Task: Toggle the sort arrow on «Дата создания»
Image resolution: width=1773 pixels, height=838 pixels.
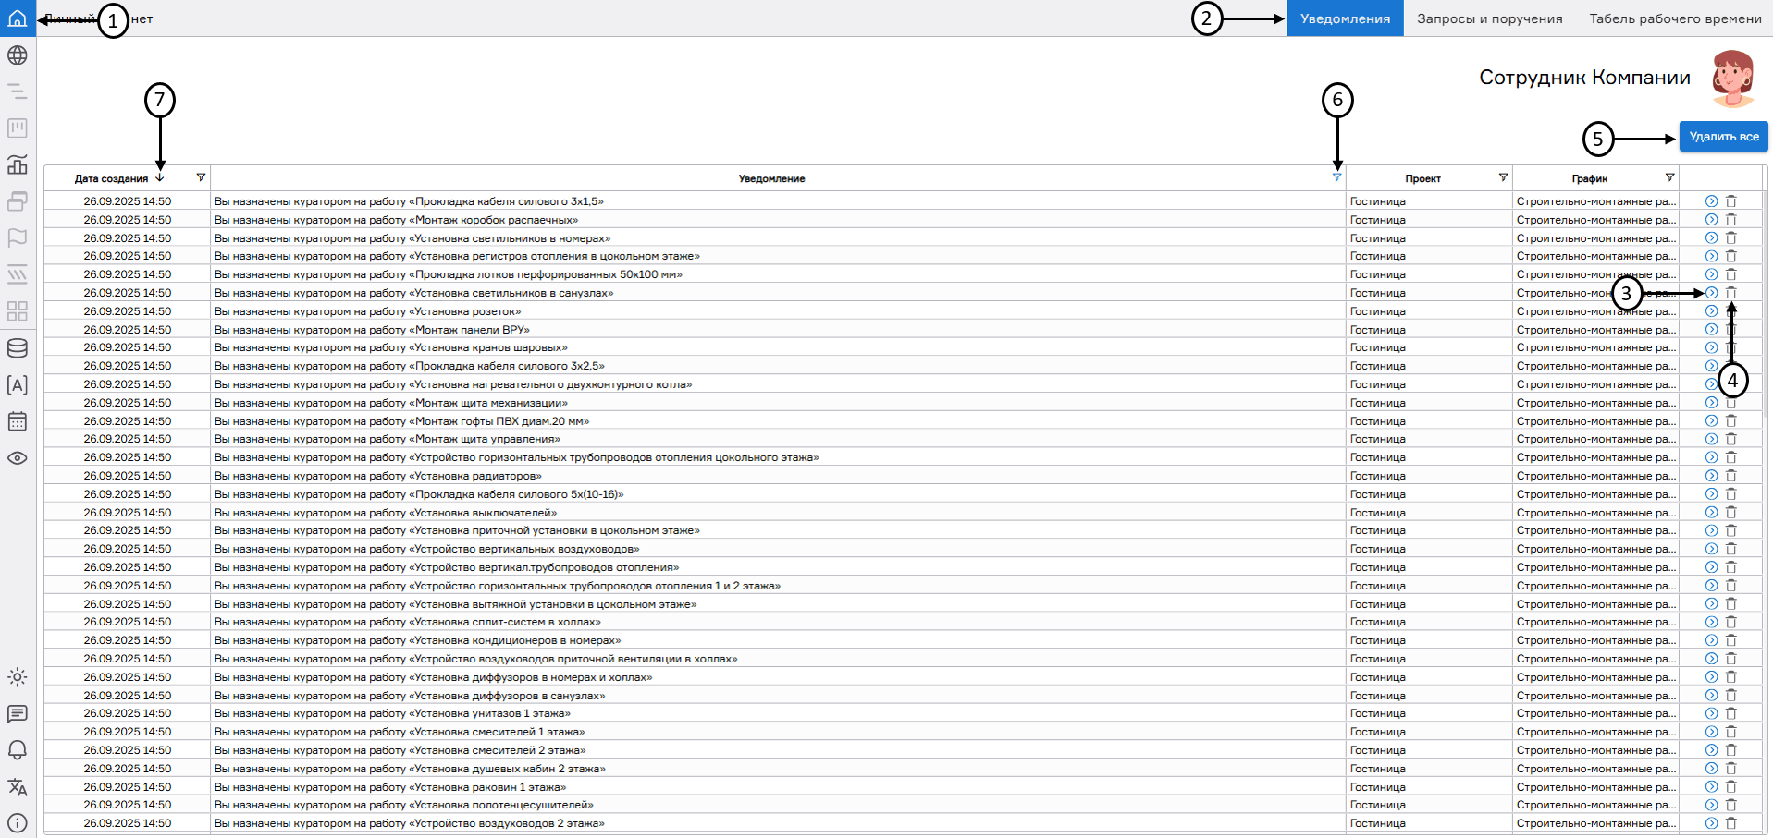Action: (160, 178)
